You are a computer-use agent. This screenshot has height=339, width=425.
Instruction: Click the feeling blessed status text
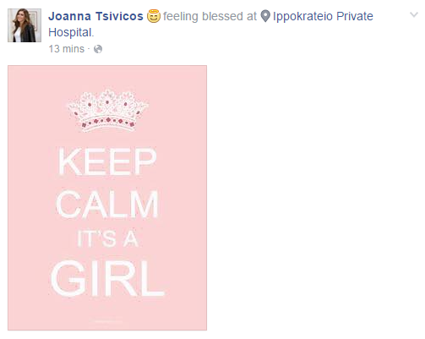click(202, 16)
